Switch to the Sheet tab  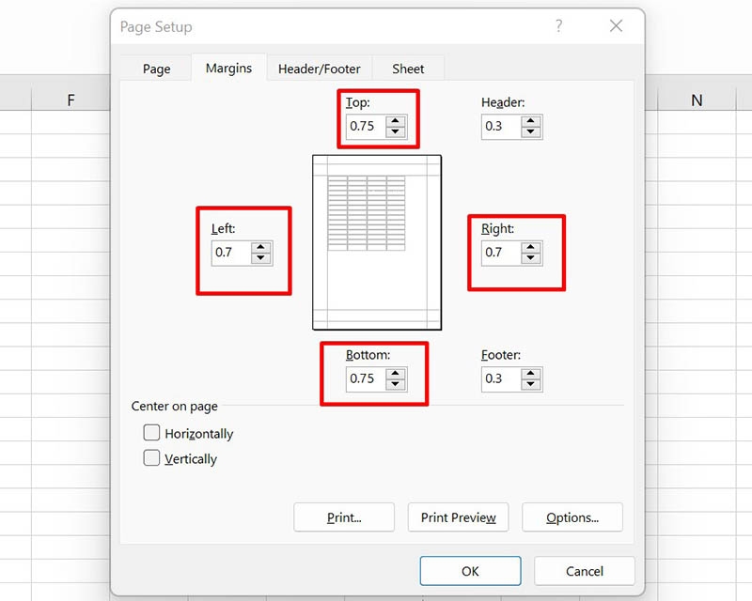click(x=408, y=68)
